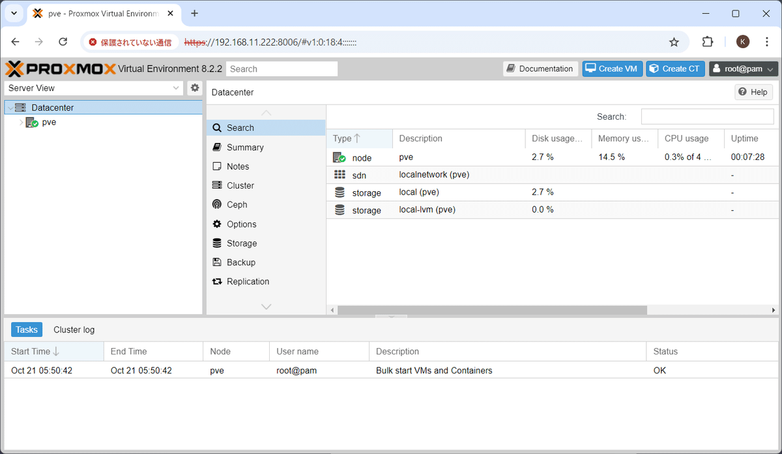Click the Create VM button

[613, 69]
